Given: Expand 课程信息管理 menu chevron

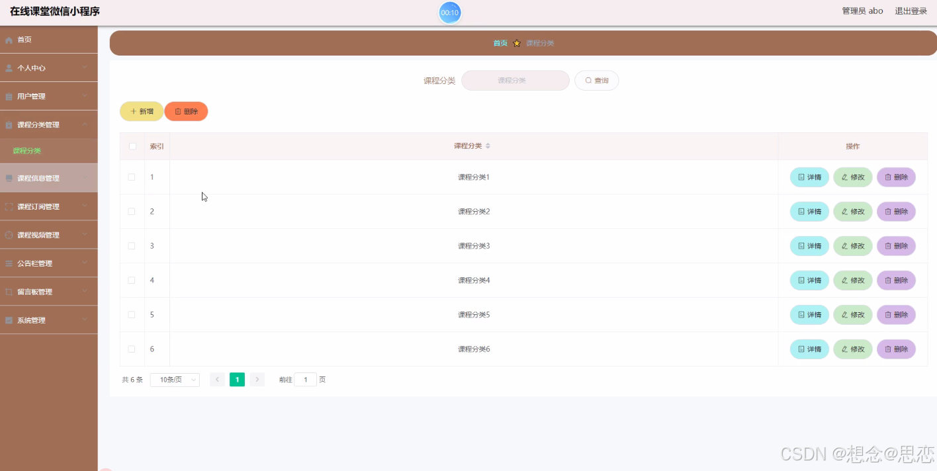Looking at the screenshot, I should [x=85, y=178].
